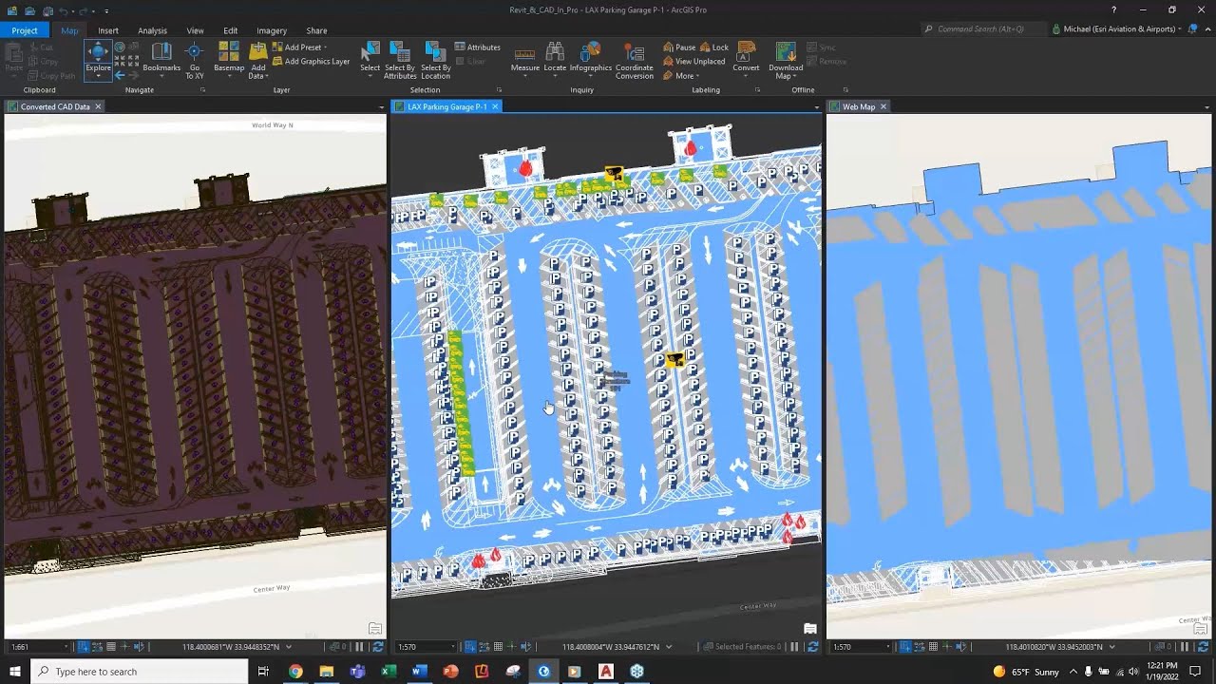Switch to the Insert ribbon tab

[x=108, y=30]
